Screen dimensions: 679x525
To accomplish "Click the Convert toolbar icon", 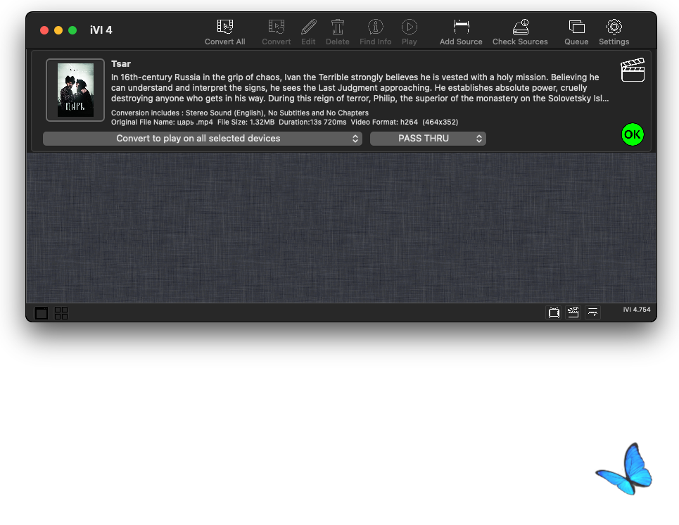I will coord(277,27).
